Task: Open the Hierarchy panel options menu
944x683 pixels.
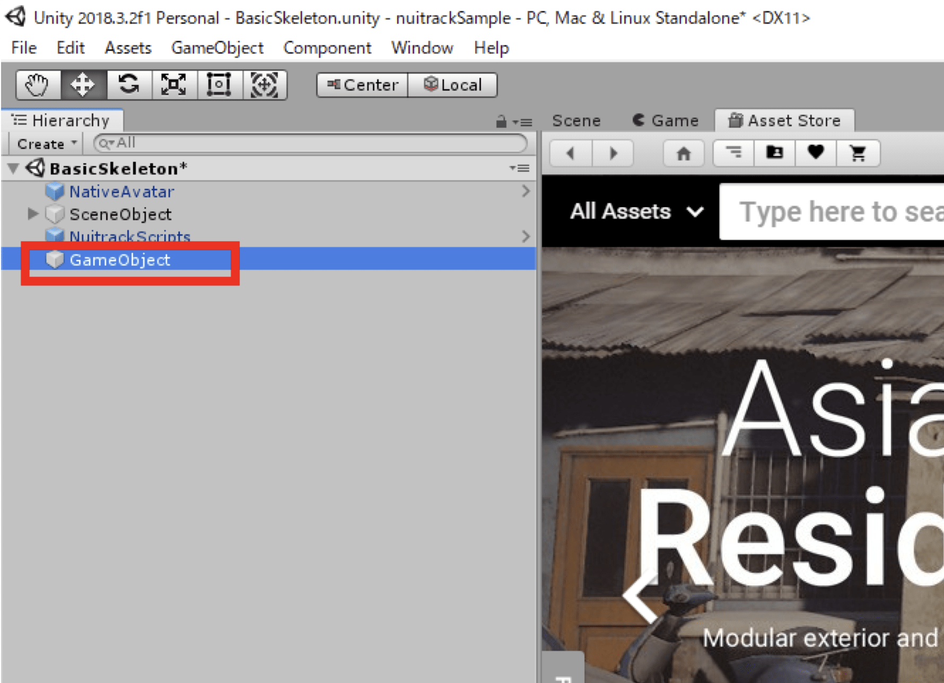Action: click(523, 122)
